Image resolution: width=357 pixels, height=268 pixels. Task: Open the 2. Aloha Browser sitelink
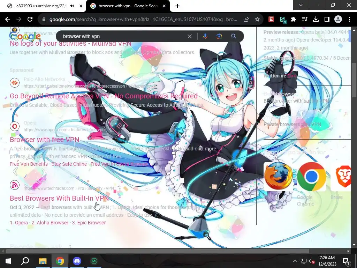tap(50, 223)
